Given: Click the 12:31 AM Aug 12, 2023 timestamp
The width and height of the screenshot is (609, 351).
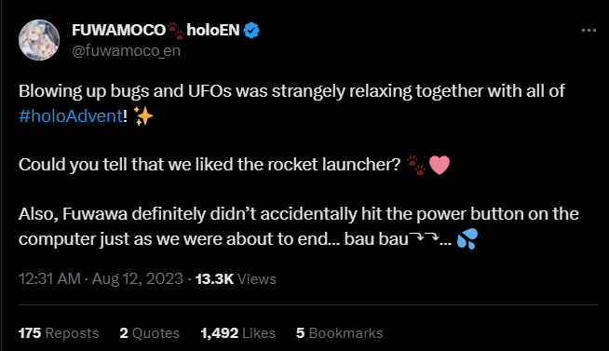Looking at the screenshot, I should (x=101, y=278).
